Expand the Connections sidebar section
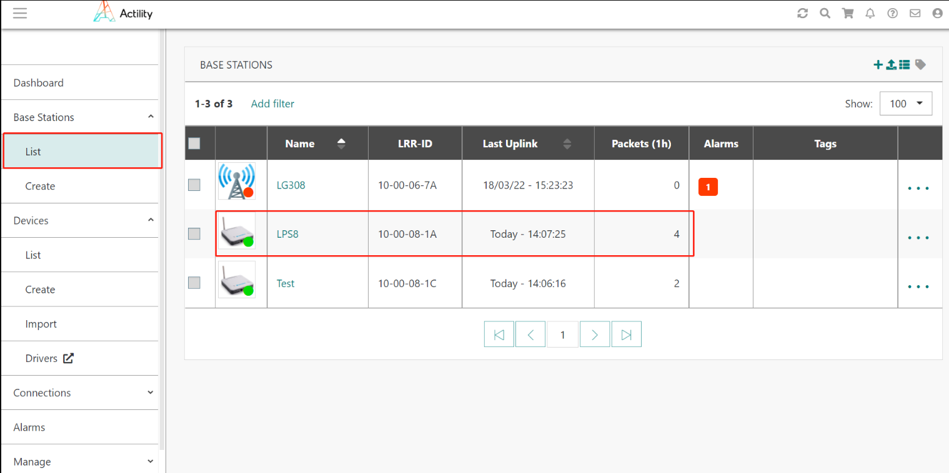 coord(151,393)
